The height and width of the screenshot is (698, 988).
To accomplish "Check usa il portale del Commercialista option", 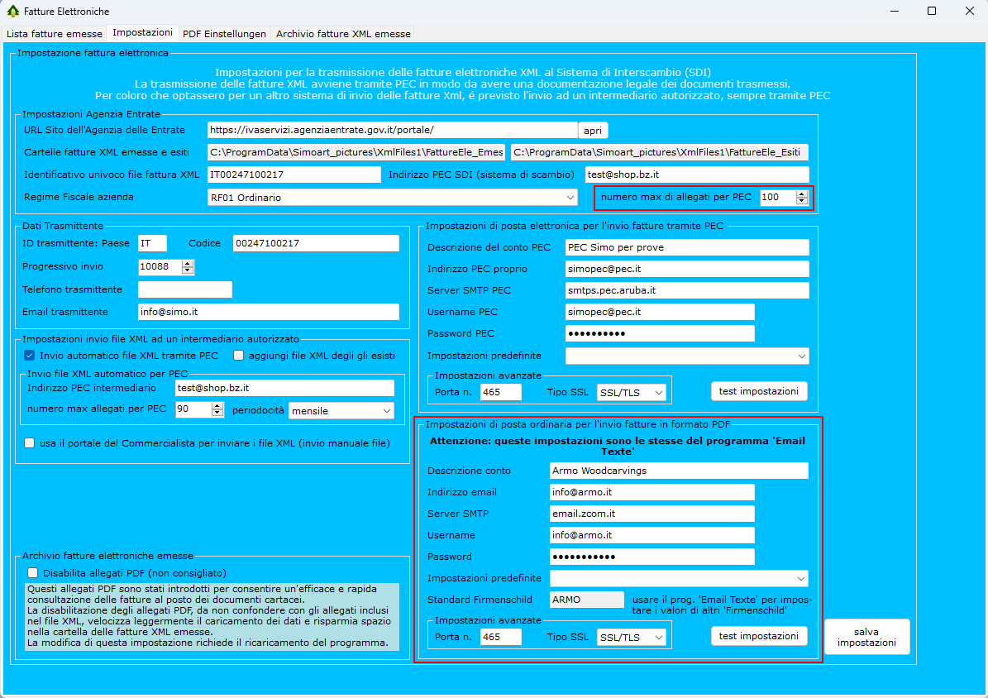I will pos(30,443).
